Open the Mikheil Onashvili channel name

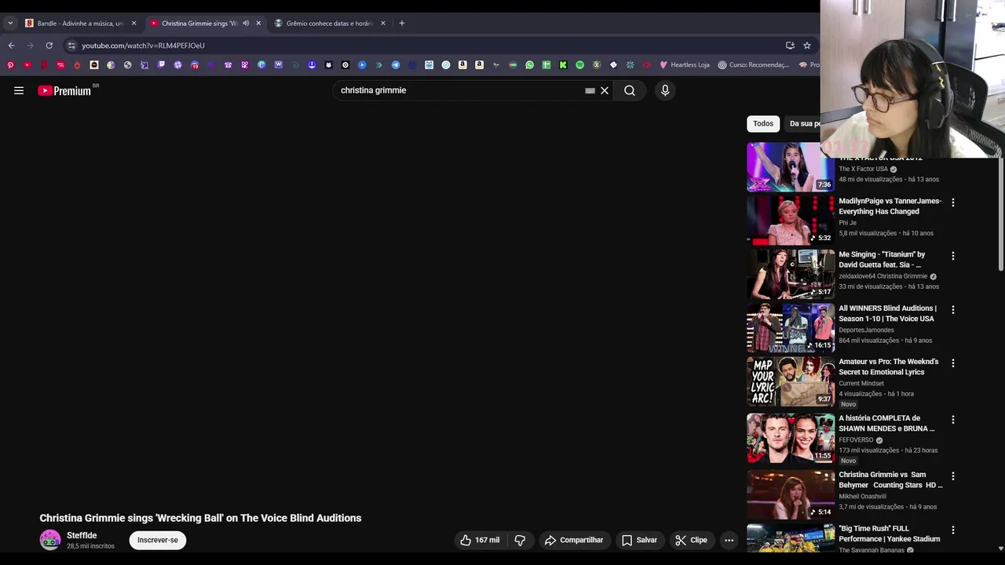862,496
